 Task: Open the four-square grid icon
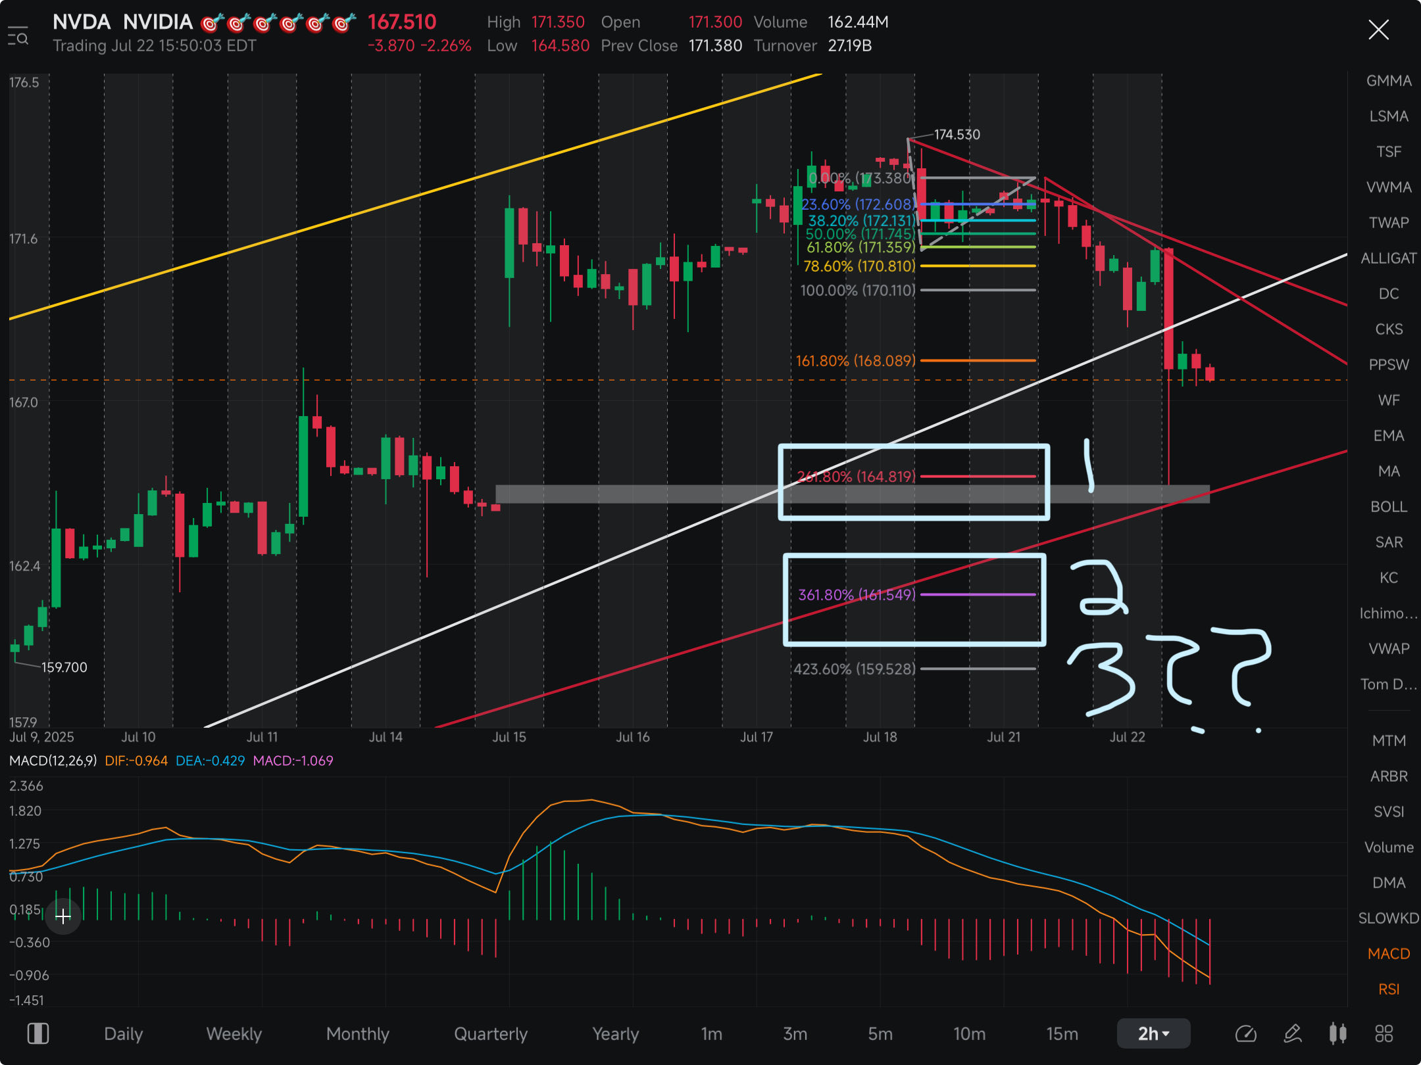(1384, 1033)
